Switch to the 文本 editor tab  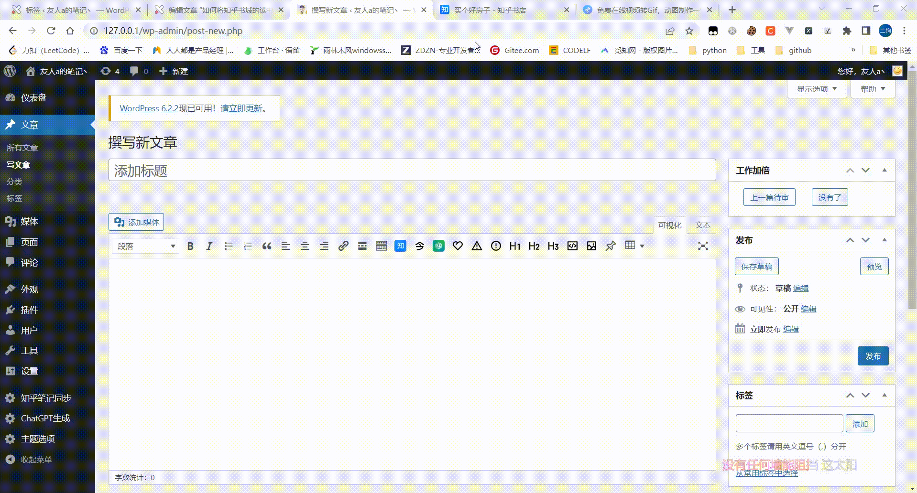(x=702, y=225)
